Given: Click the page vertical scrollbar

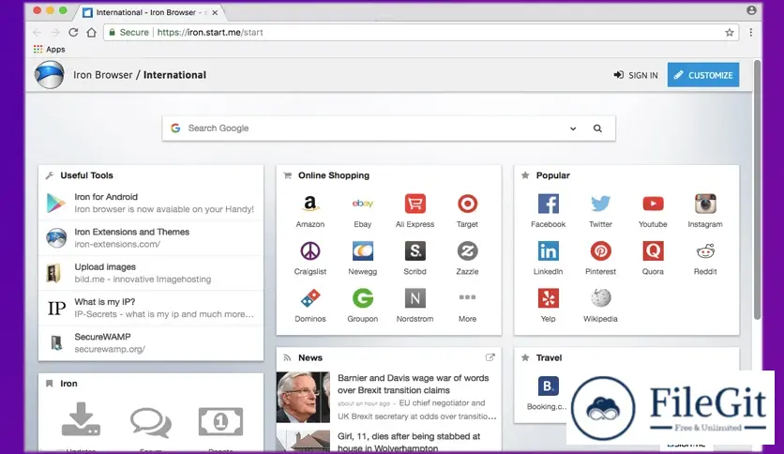Looking at the screenshot, I should 757,190.
